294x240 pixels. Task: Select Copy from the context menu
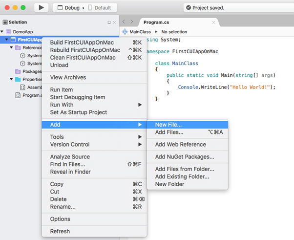(94, 184)
